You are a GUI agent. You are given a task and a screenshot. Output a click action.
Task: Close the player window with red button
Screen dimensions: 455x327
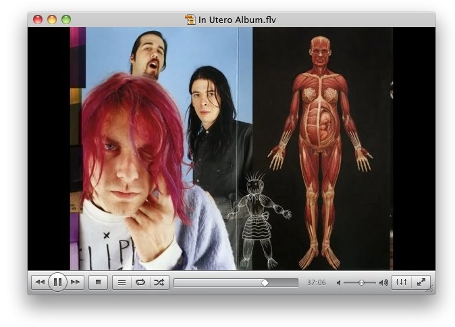(38, 20)
